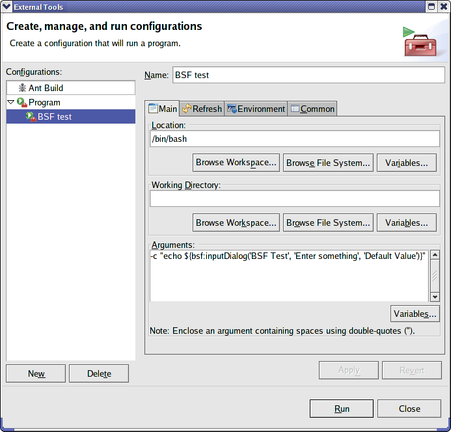Click the Working Directory text field

pos(294,198)
